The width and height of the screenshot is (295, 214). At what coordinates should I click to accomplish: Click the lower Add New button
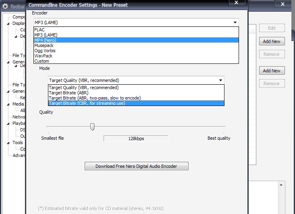(x=272, y=71)
